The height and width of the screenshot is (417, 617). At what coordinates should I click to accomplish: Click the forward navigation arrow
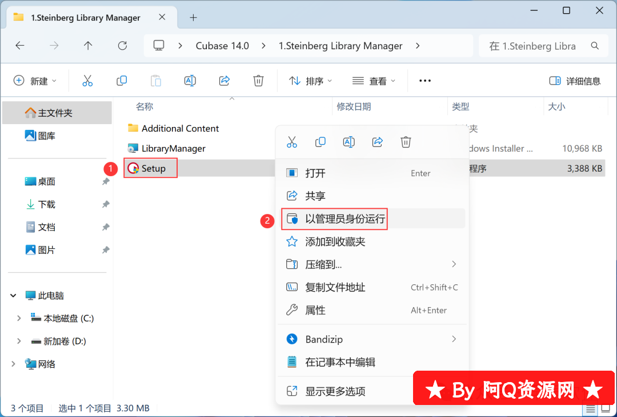coord(54,46)
